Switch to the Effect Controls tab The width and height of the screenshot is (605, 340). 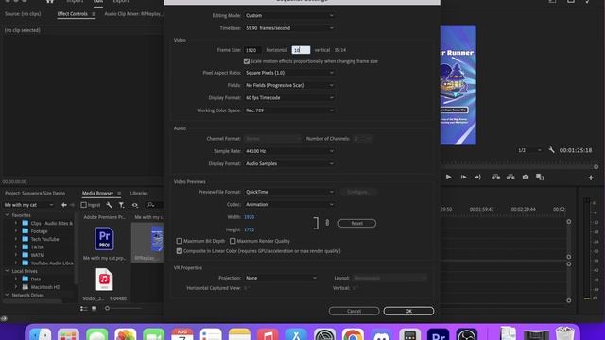(x=73, y=14)
